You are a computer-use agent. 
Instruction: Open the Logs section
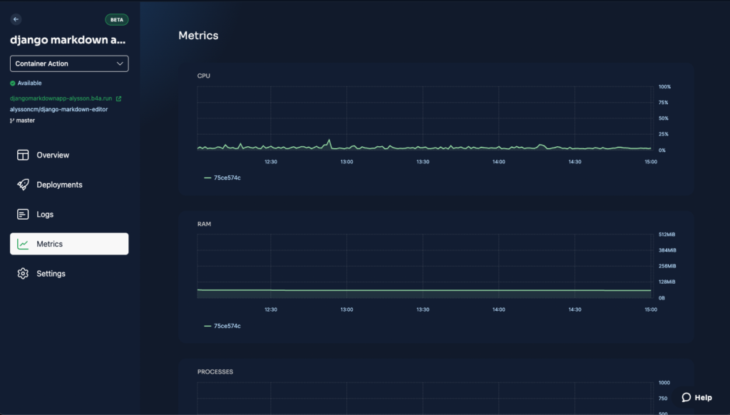(69, 214)
